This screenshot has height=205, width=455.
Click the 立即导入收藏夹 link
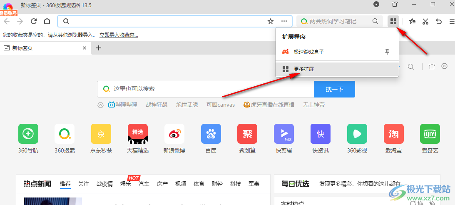pyautogui.click(x=119, y=35)
